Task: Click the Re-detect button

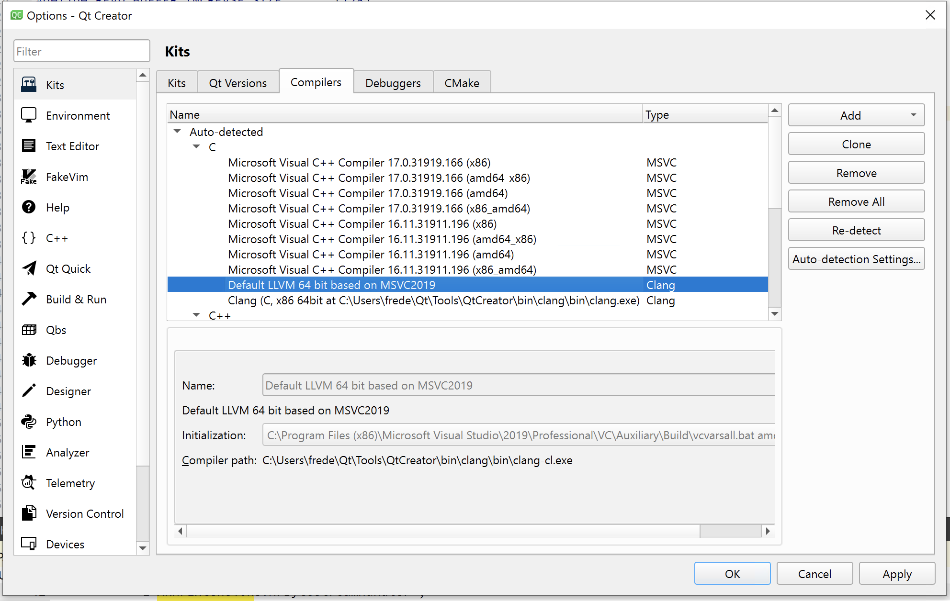Action: (x=856, y=231)
